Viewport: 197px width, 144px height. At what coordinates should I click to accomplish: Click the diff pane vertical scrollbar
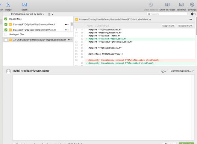(196, 26)
